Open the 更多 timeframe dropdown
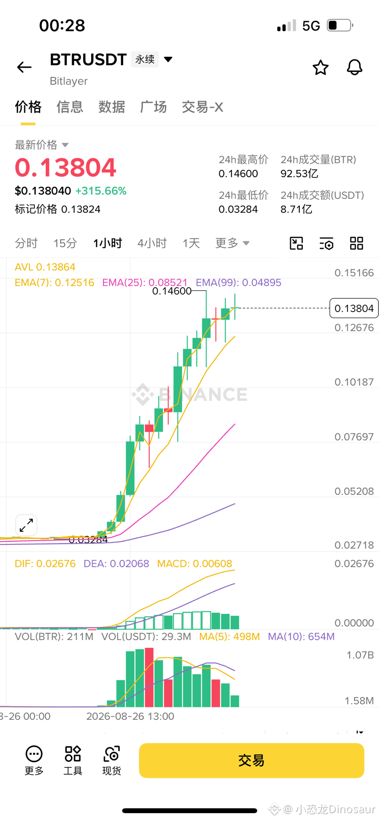Viewport: 379px width, 821px height. tap(232, 243)
